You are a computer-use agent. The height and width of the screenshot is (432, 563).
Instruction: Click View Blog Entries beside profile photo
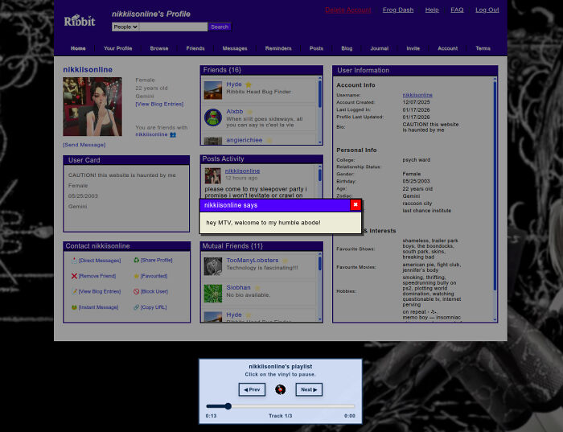coord(159,104)
